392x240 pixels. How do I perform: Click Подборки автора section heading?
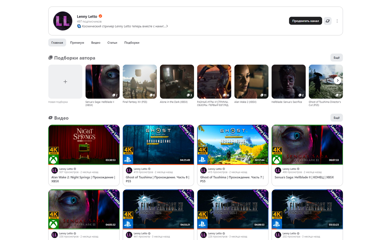(x=74, y=58)
